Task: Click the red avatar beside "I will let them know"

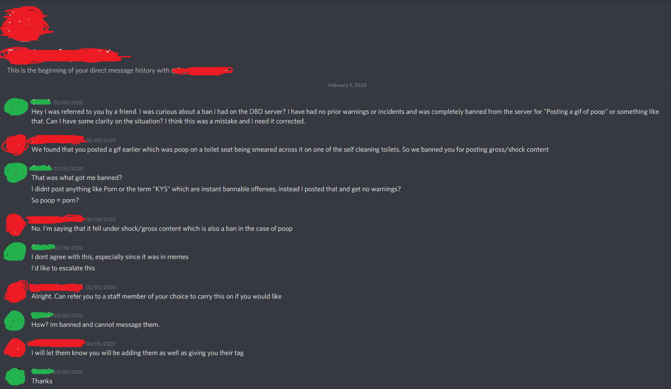Action: pos(14,348)
